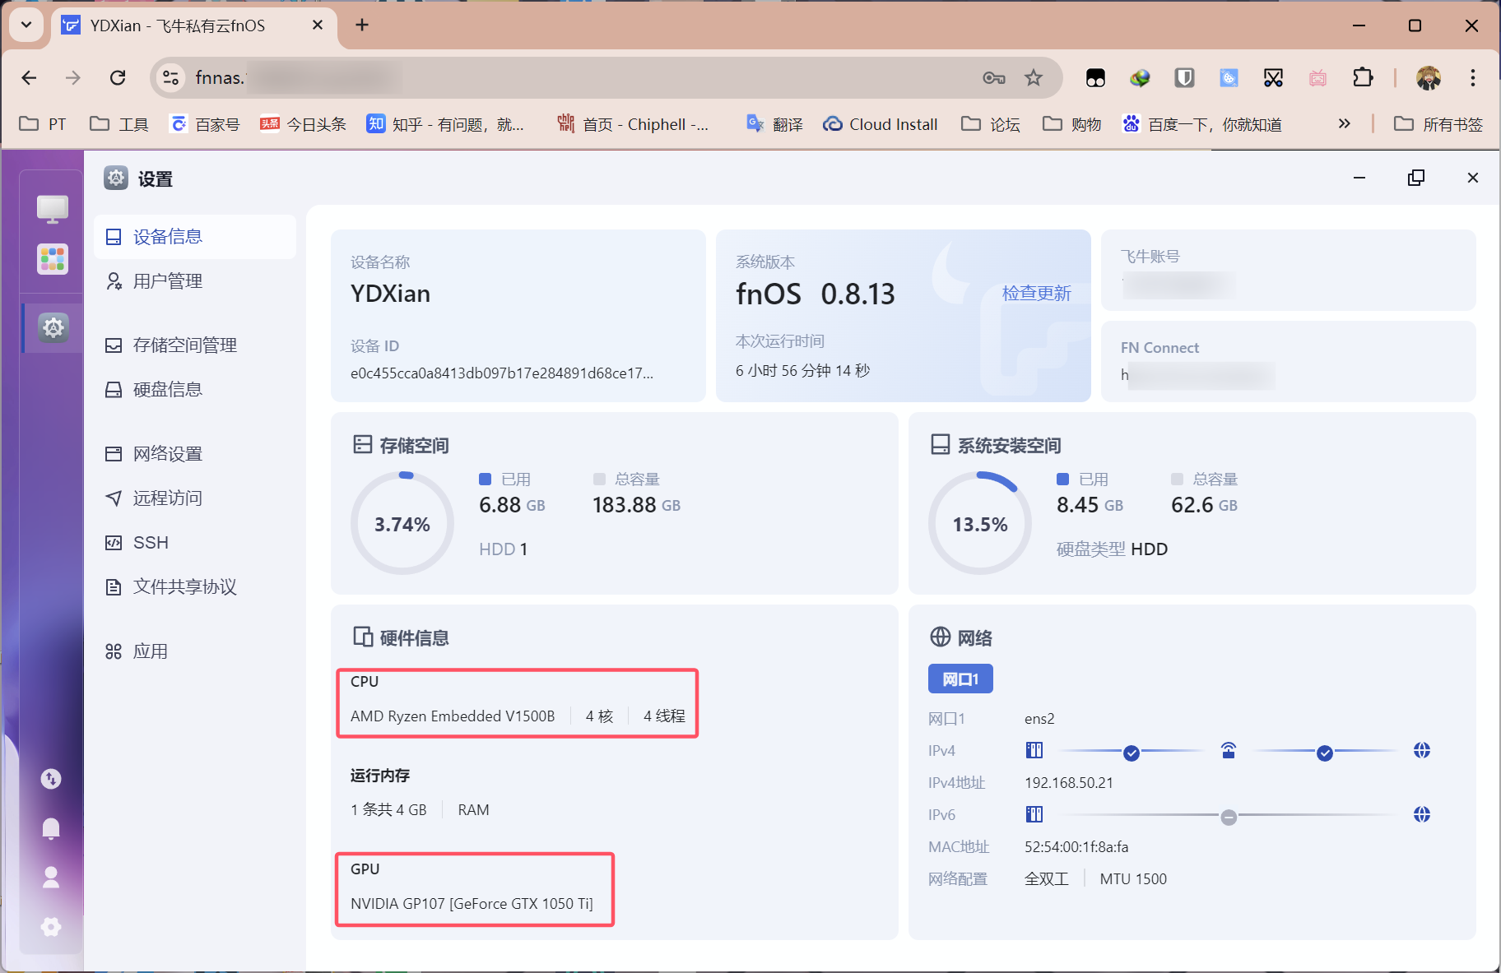The image size is (1501, 973).
Task: Open the 百度一下 bookmark
Action: pyautogui.click(x=1202, y=124)
